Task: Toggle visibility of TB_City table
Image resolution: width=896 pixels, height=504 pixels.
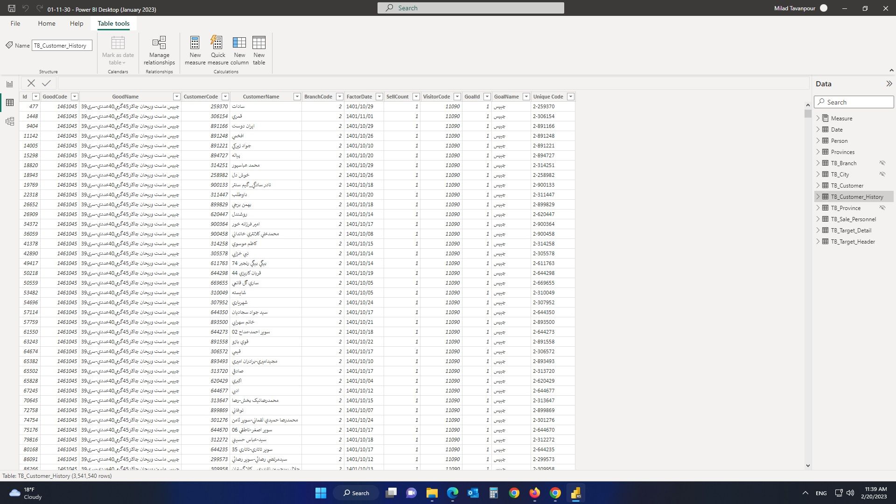Action: (x=882, y=174)
